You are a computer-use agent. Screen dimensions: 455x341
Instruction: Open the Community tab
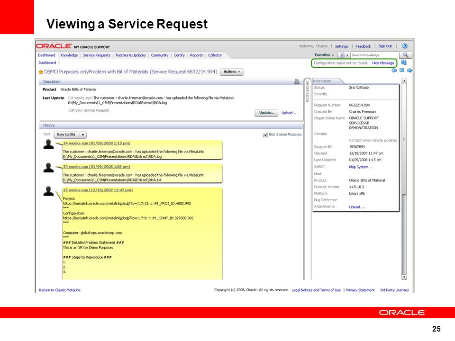point(160,55)
